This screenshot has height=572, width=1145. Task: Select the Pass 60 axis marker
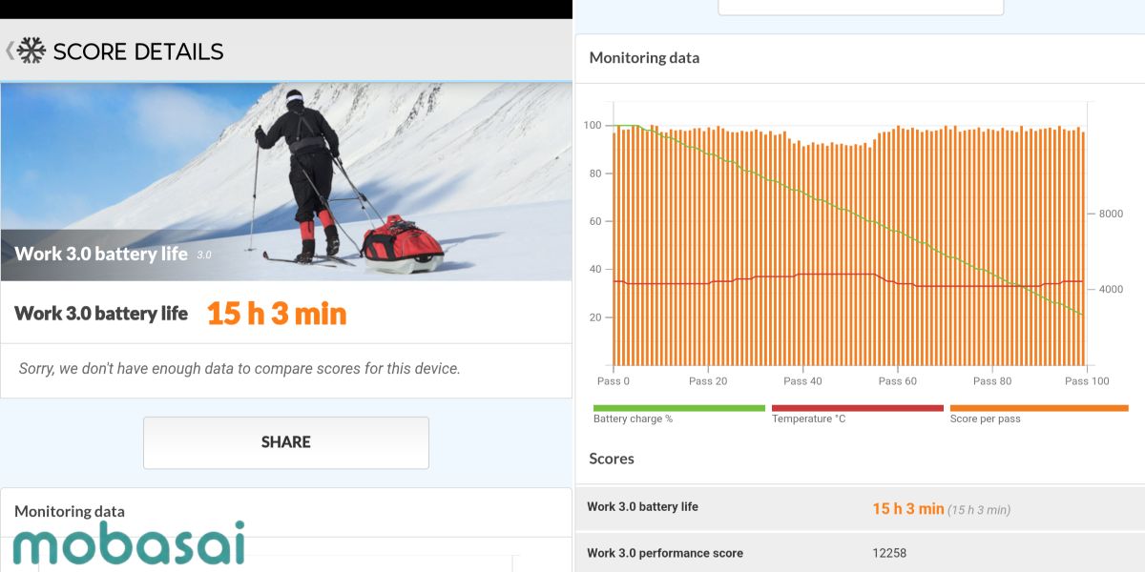tap(897, 381)
